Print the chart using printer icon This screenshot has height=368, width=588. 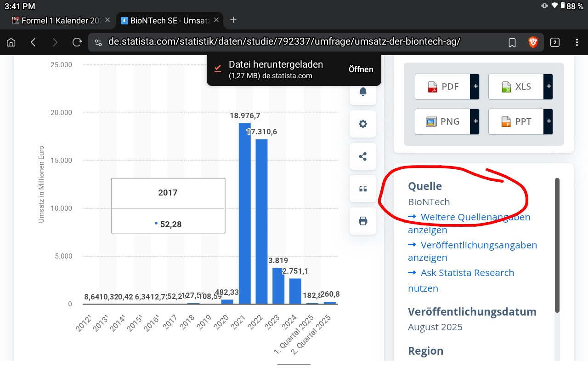[363, 221]
